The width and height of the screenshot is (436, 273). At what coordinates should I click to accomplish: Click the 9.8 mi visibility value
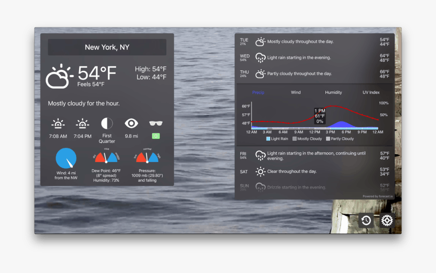click(131, 136)
